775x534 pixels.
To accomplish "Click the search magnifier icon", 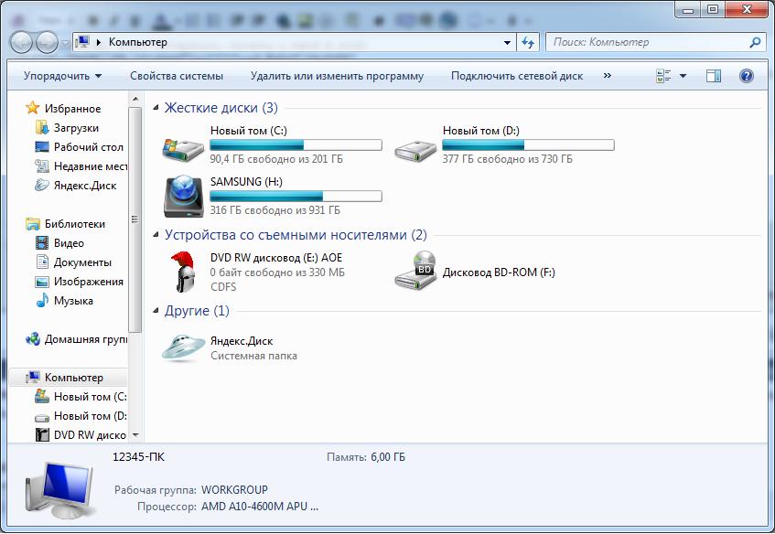I will (x=755, y=42).
